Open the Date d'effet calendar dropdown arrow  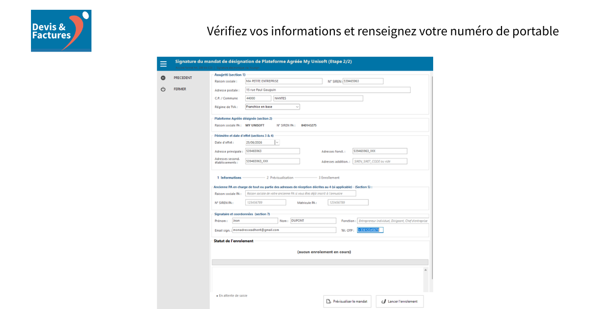pos(277,142)
